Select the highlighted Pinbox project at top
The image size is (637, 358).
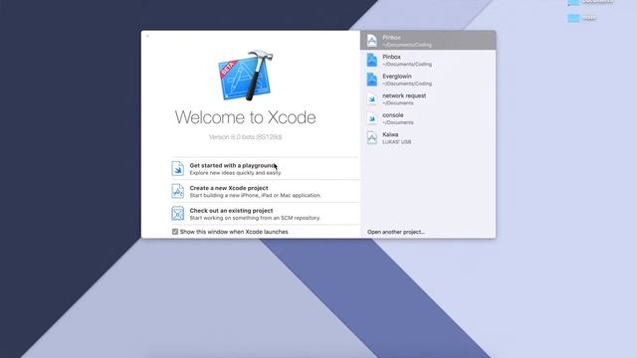pyautogui.click(x=428, y=41)
